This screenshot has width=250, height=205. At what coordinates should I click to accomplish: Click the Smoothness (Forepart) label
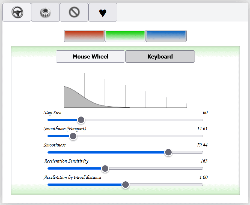point(65,129)
